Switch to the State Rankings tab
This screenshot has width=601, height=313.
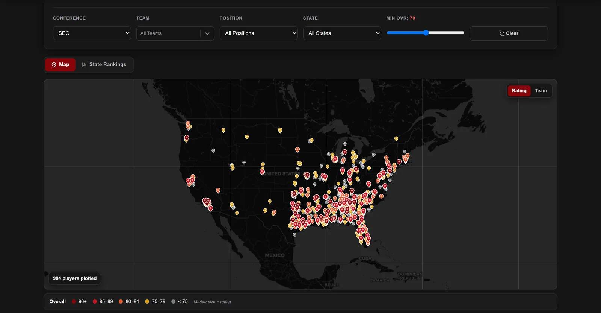click(x=104, y=65)
